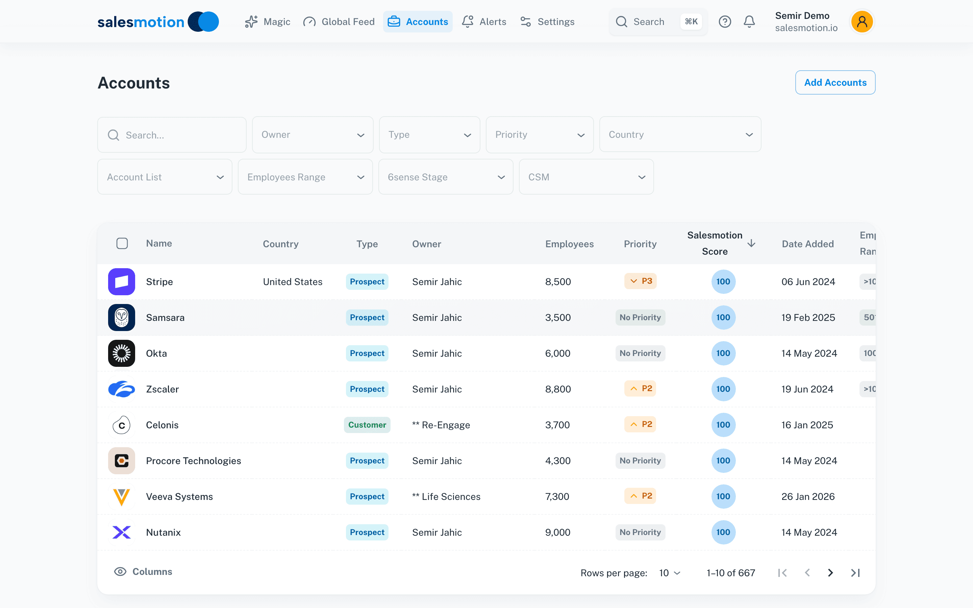The height and width of the screenshot is (608, 973).
Task: Open the Global Feed tab
Action: pos(339,22)
